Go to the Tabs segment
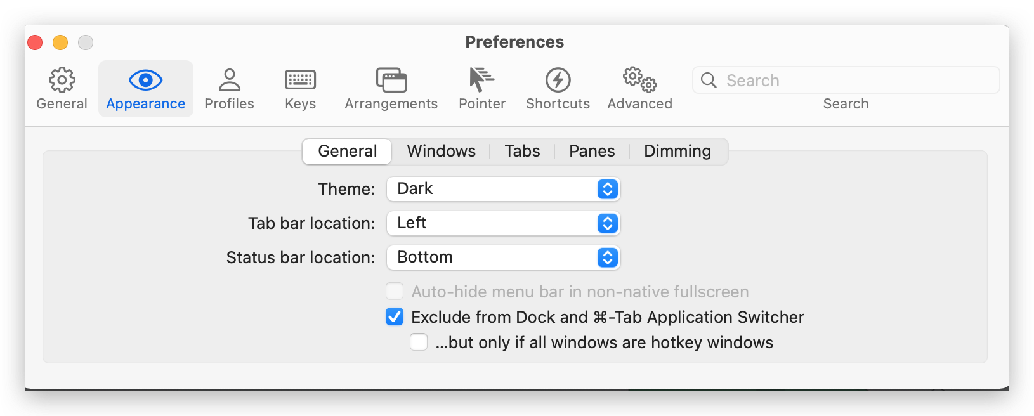1034x416 pixels. (x=522, y=151)
